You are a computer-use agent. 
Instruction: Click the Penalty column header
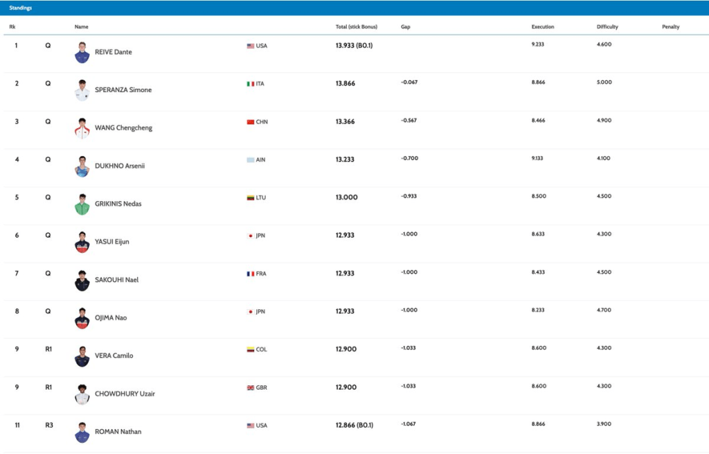pos(670,27)
